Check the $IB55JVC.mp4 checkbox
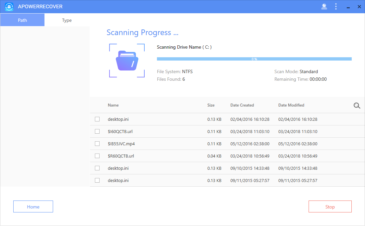 pyautogui.click(x=97, y=144)
